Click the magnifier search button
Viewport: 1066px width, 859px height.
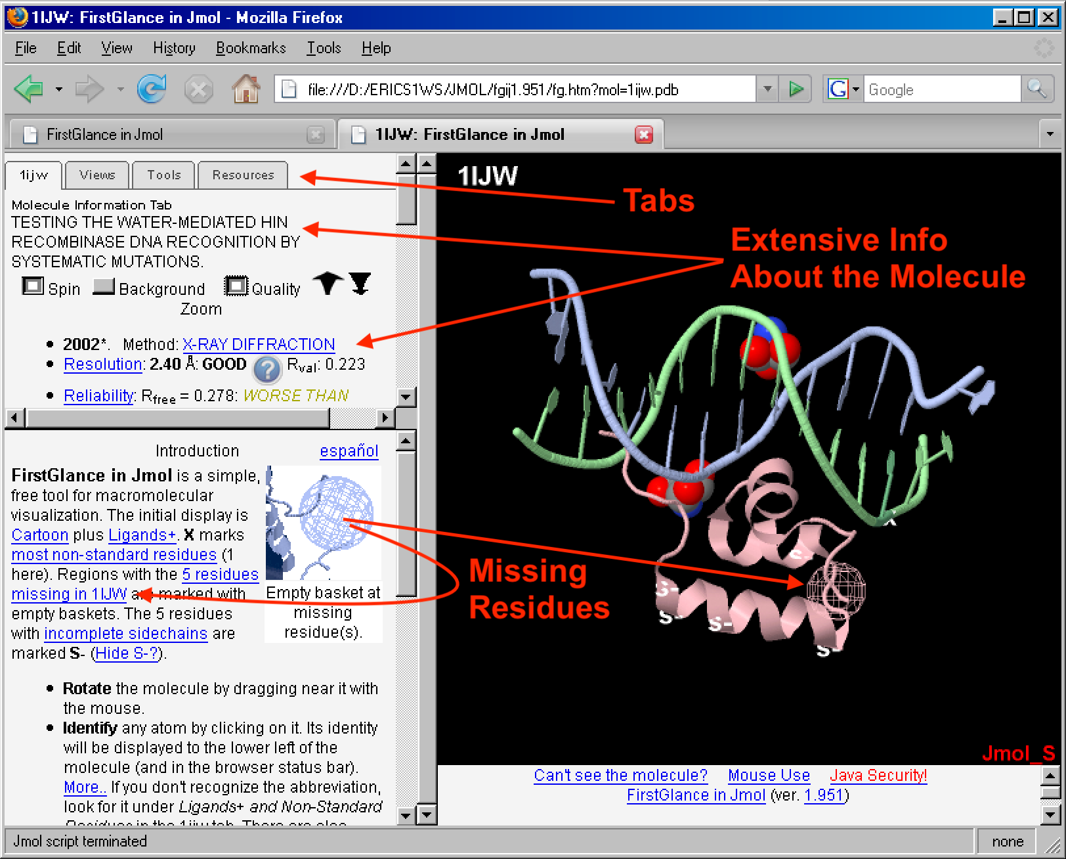point(1037,89)
